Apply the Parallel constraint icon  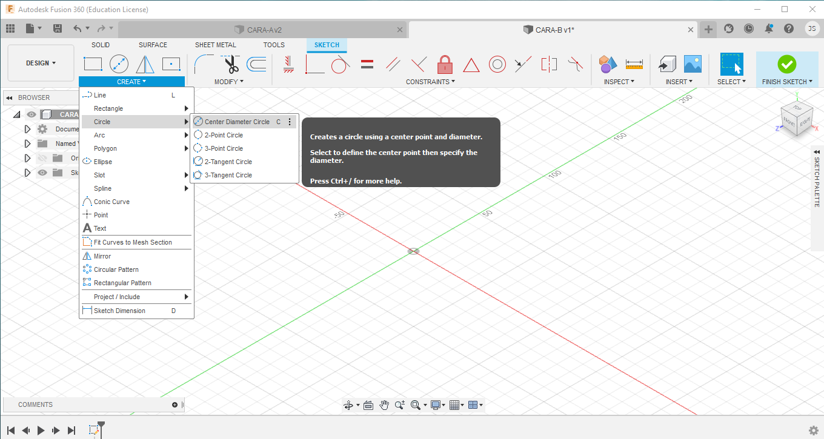(393, 64)
